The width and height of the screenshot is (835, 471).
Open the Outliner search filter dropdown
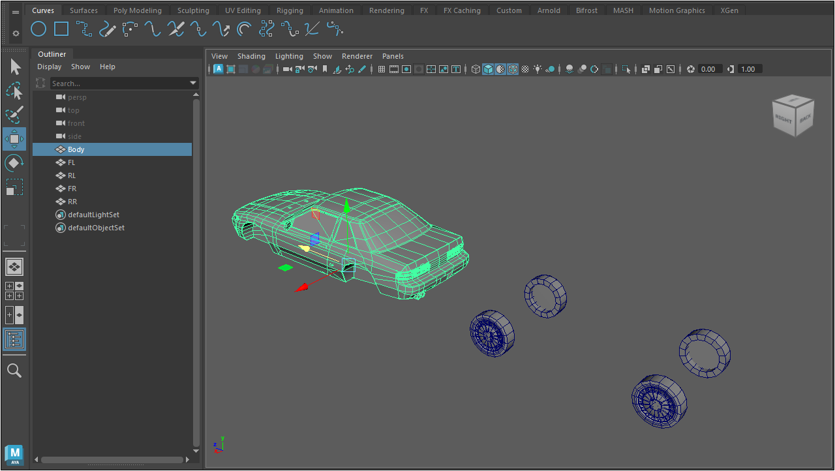click(193, 84)
